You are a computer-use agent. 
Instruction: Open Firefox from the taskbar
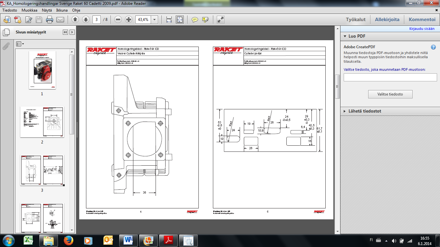pyautogui.click(x=69, y=240)
